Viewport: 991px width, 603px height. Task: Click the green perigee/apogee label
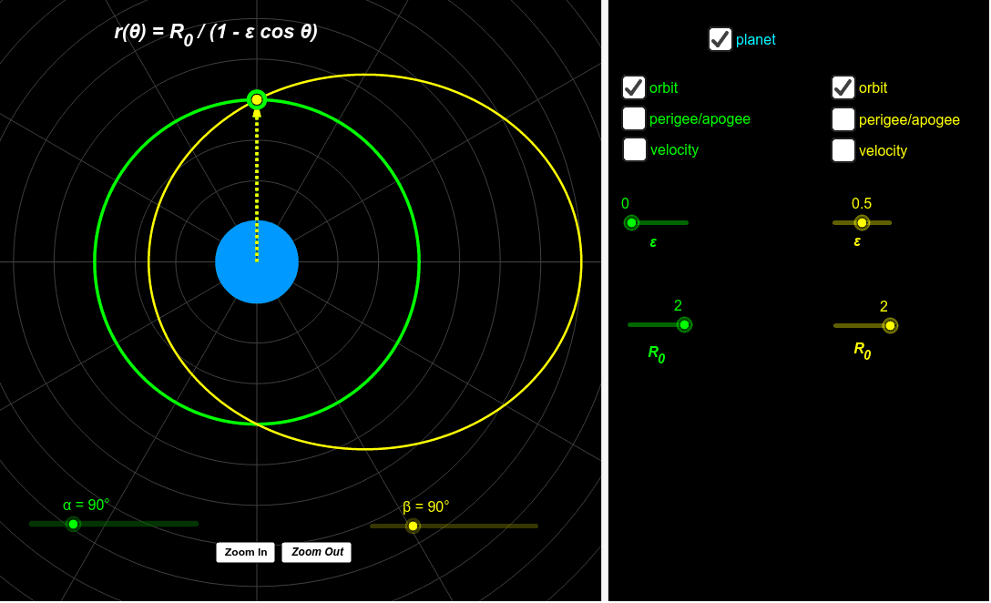[700, 118]
